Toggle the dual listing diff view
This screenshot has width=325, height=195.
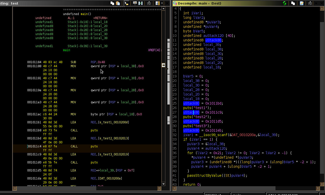(141, 3)
